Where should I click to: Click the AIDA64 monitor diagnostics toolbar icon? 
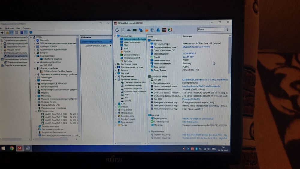coord(141,30)
